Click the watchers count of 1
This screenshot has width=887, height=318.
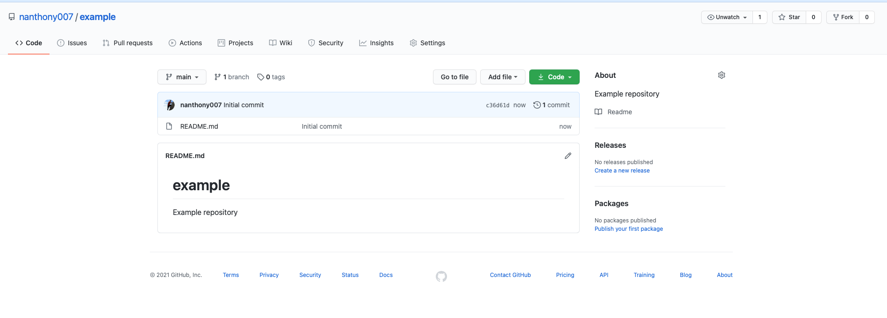pyautogui.click(x=759, y=17)
